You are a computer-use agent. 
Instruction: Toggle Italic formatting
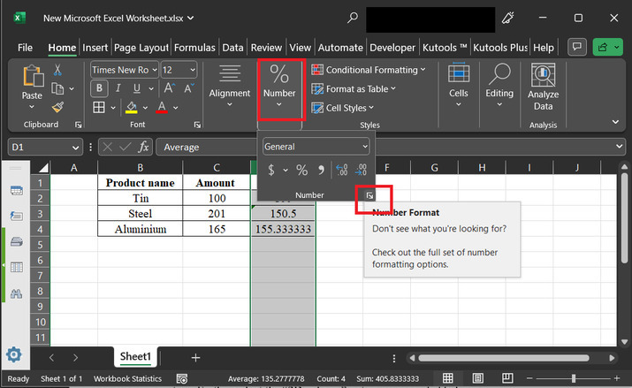(x=118, y=88)
